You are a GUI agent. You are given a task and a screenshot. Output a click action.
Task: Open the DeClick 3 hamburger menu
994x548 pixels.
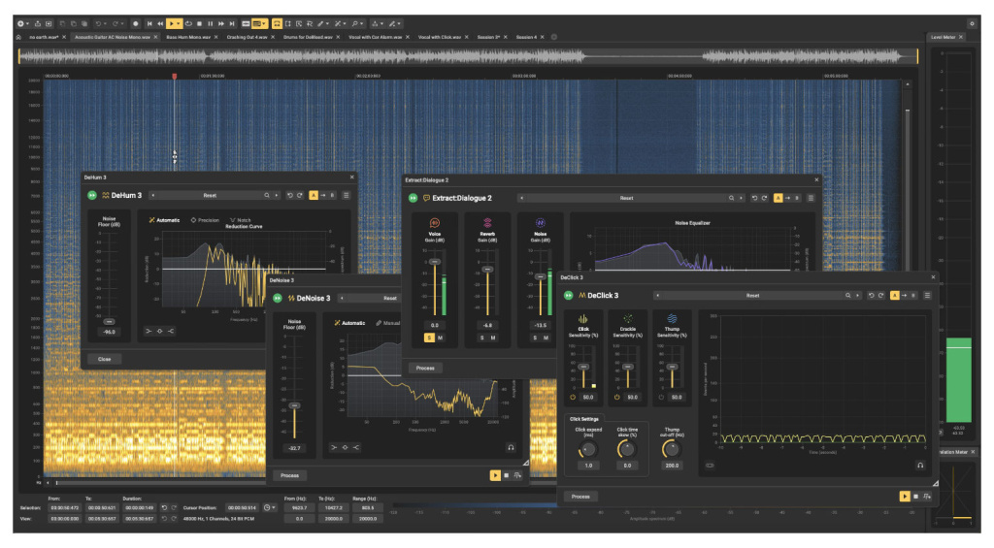927,295
